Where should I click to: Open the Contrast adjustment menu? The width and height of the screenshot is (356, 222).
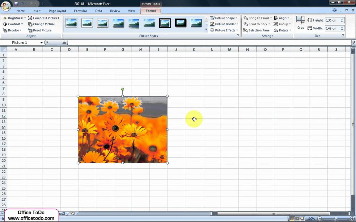click(x=13, y=24)
